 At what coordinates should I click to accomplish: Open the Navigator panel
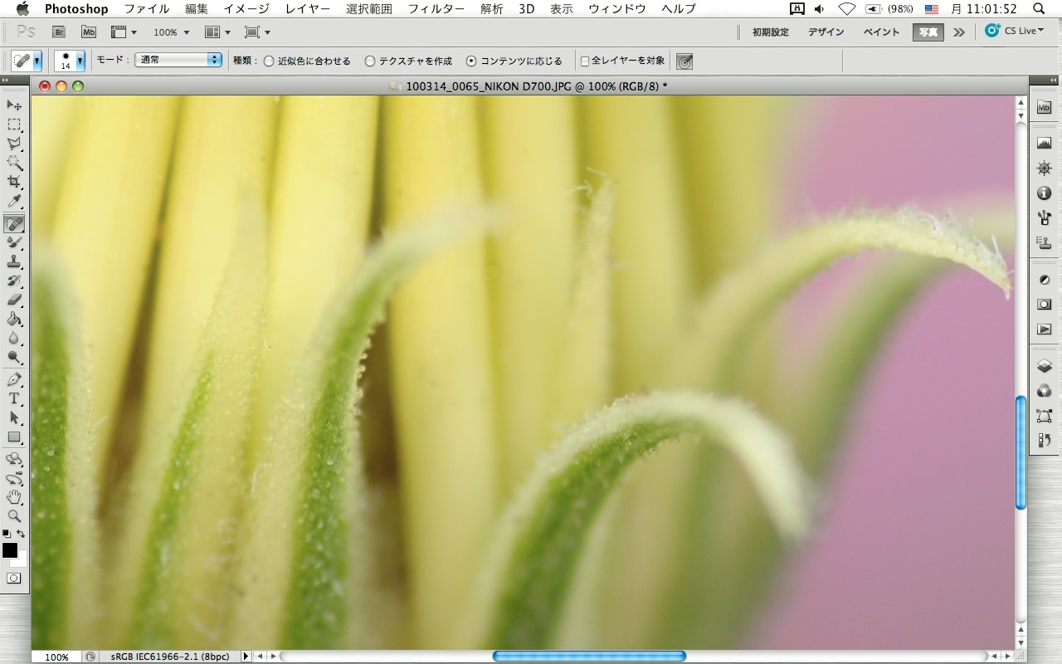(x=1045, y=168)
